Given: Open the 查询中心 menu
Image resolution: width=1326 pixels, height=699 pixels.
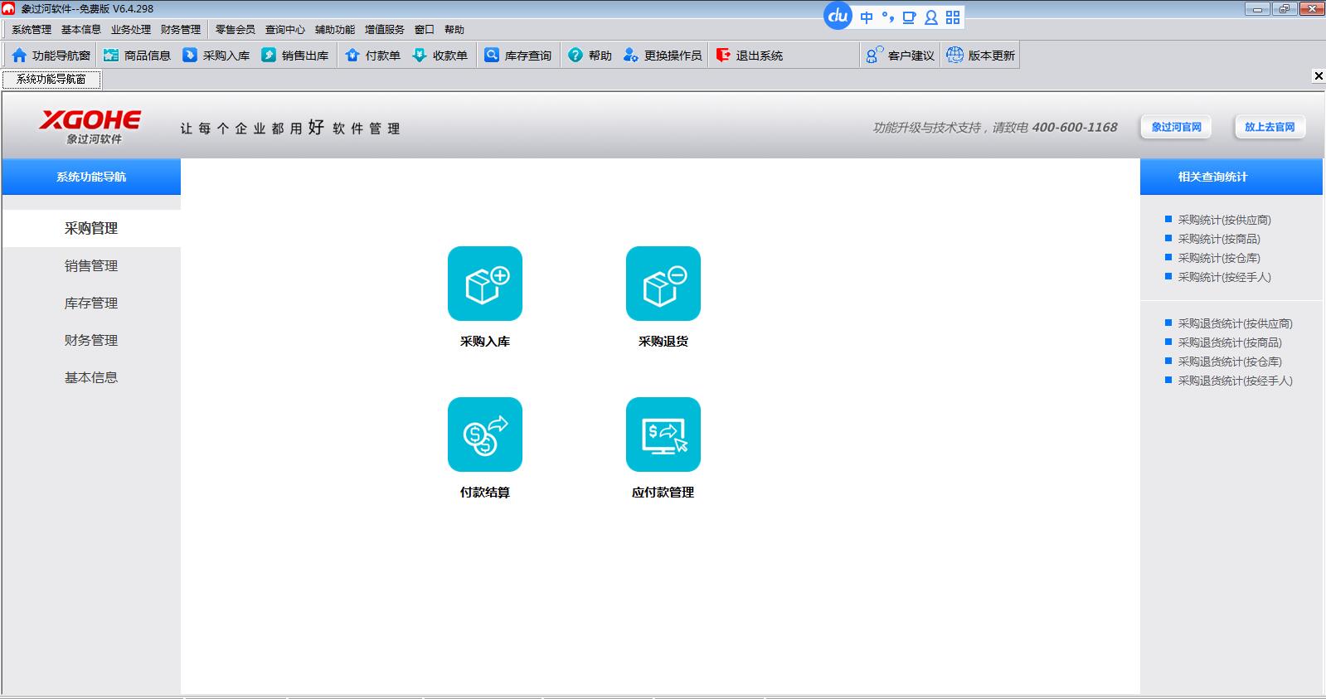Looking at the screenshot, I should (x=285, y=30).
